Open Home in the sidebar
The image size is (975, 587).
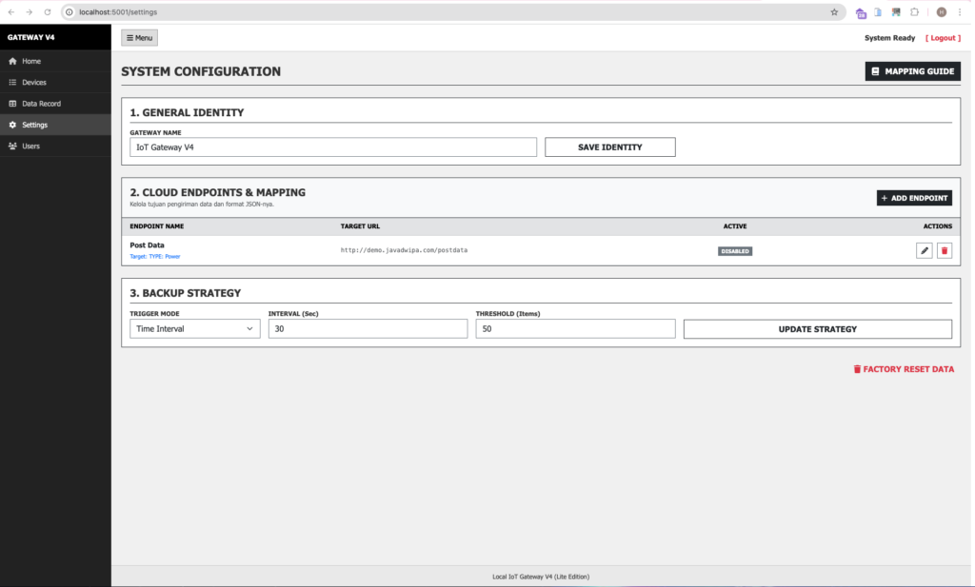[31, 61]
